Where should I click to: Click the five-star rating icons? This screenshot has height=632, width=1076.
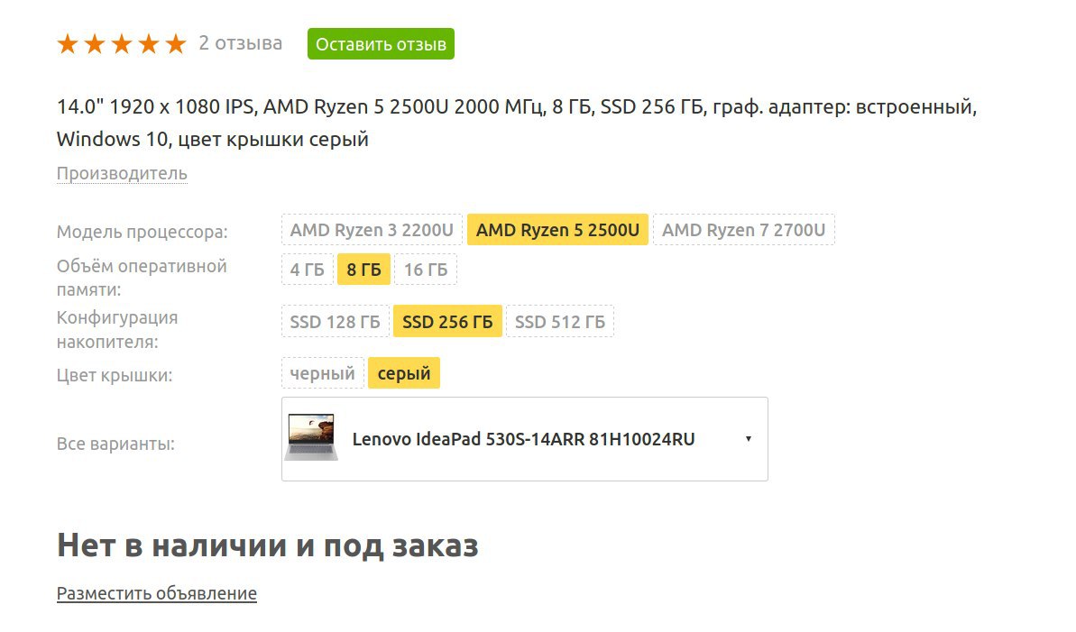click(x=122, y=44)
